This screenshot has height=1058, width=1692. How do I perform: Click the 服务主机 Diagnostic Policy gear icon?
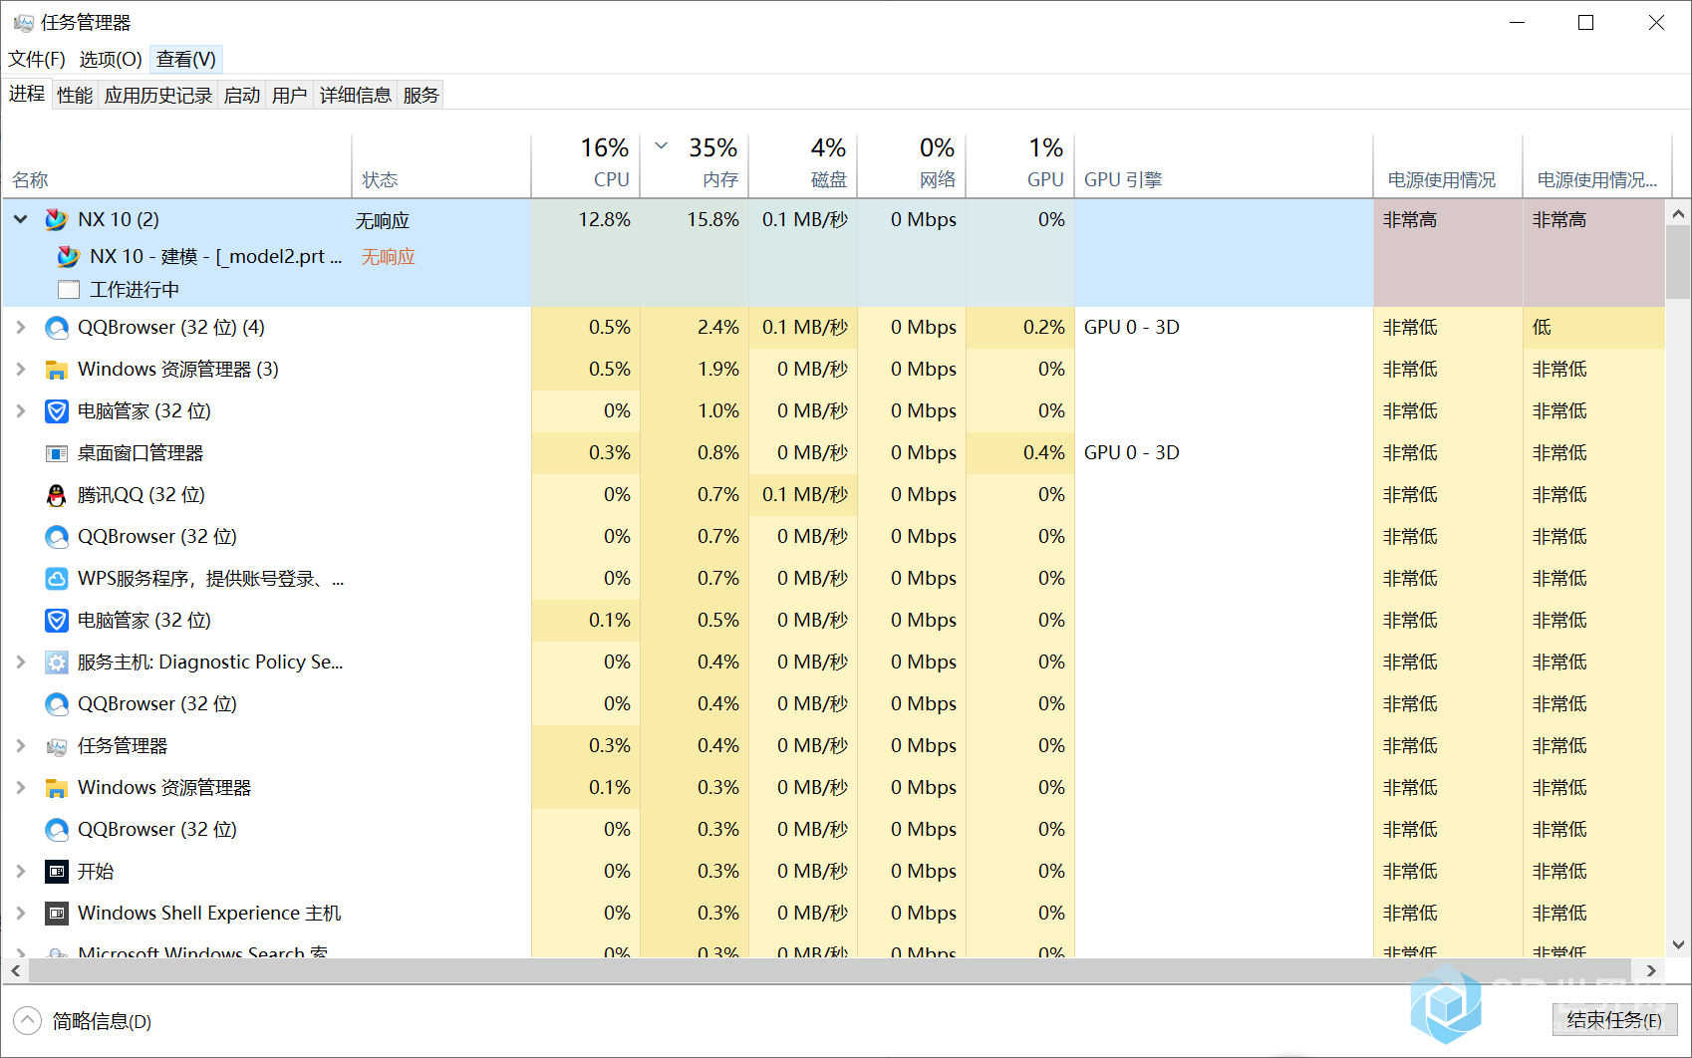coord(57,662)
